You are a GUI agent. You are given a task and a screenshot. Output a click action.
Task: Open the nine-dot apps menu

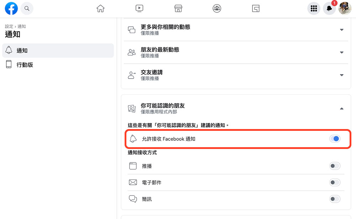[314, 9]
